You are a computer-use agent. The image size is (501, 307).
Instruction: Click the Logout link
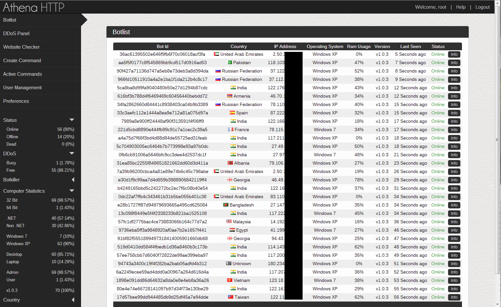click(482, 7)
